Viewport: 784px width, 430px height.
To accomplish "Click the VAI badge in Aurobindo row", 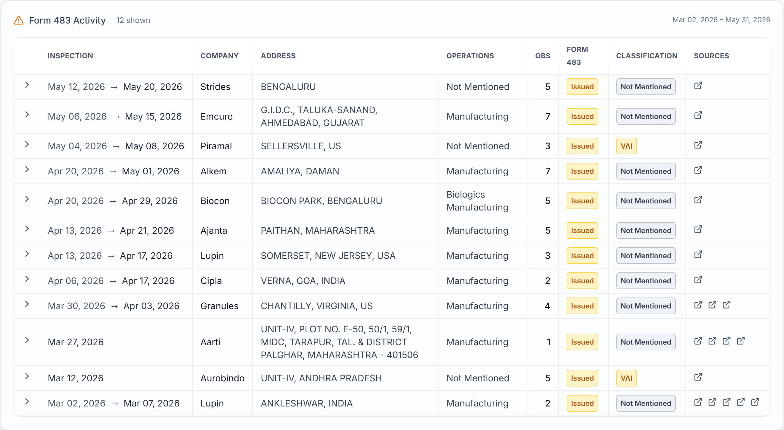I will click(626, 378).
